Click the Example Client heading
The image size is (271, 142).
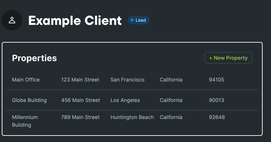(x=75, y=21)
